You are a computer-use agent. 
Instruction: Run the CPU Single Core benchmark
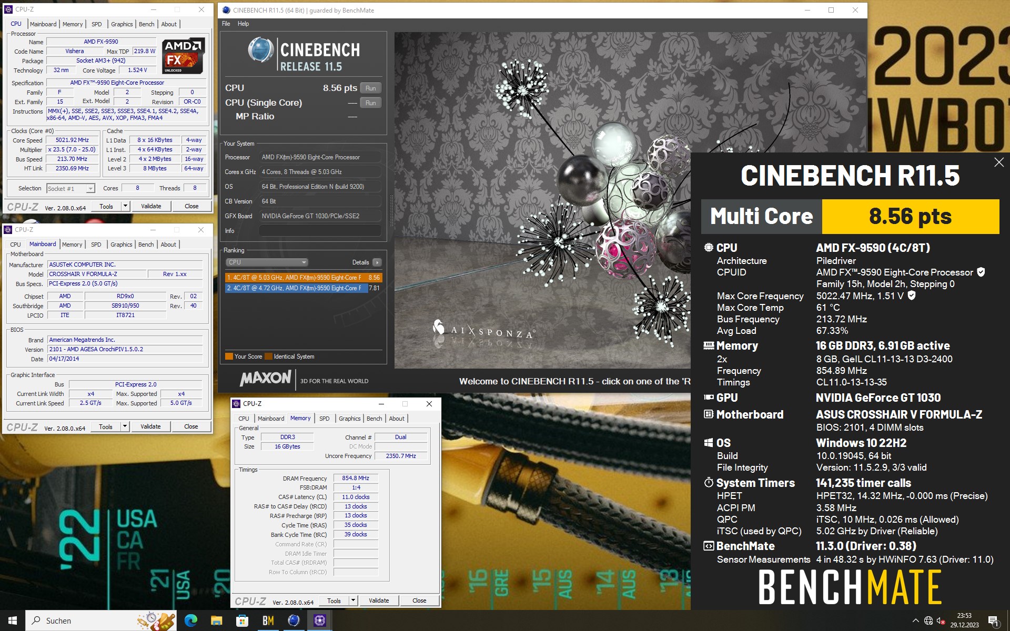click(x=370, y=103)
